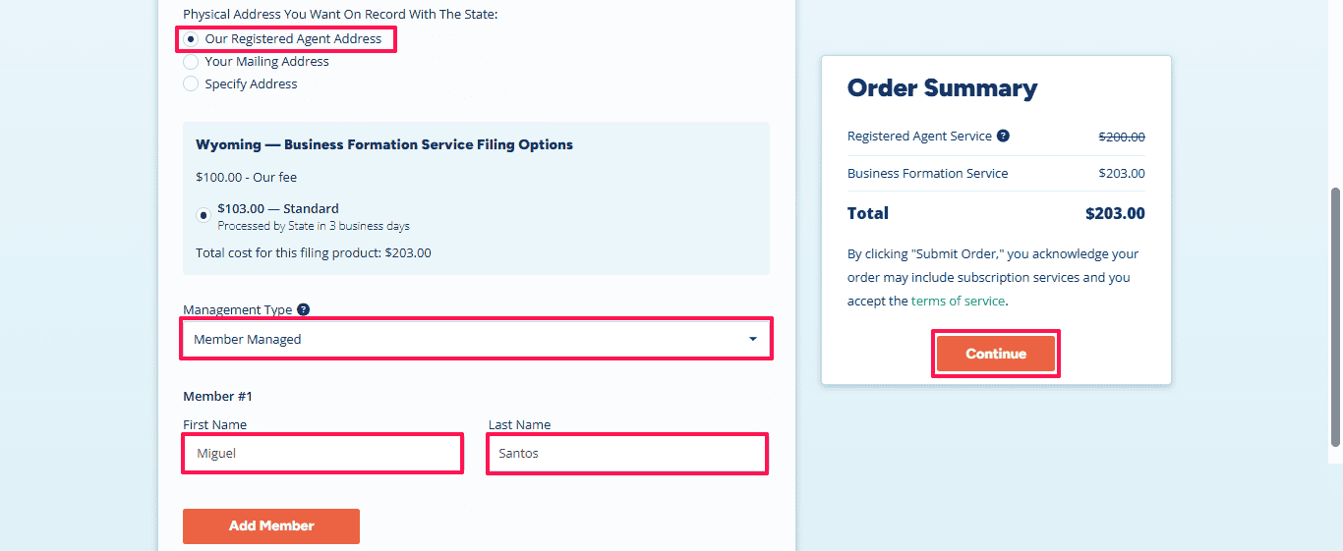Click the Member Last Name field
This screenshot has width=1343, height=551.
tap(627, 454)
